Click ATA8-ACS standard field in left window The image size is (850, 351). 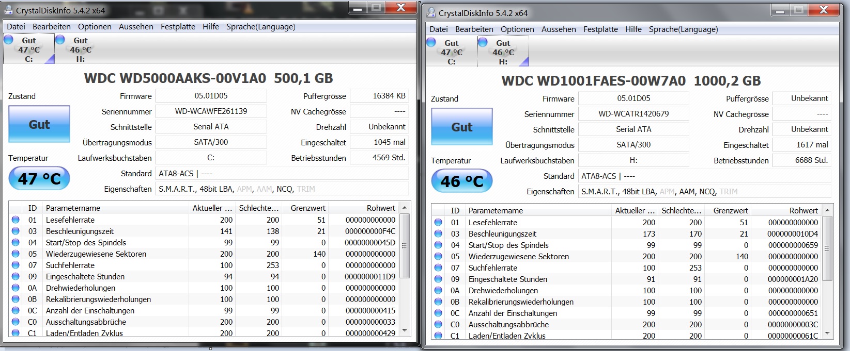tap(282, 174)
